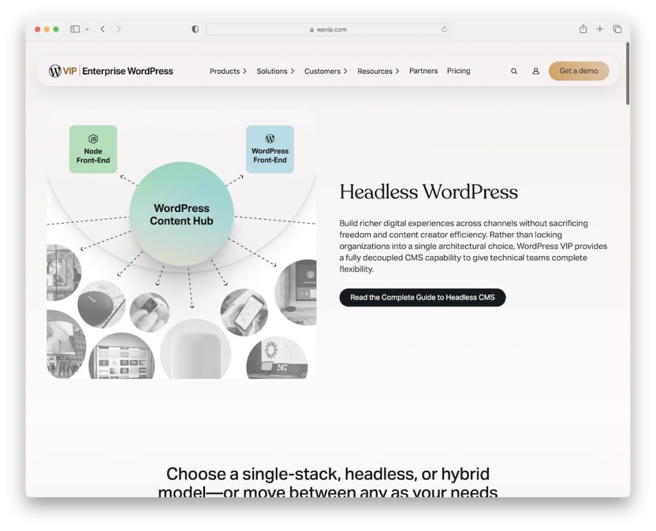Click the WordPress Front-End icon in diagram
Screen dimensions: 656x531
270,148
